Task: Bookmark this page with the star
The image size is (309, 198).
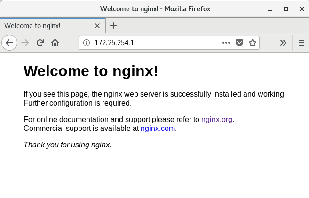Action: pyautogui.click(x=253, y=43)
